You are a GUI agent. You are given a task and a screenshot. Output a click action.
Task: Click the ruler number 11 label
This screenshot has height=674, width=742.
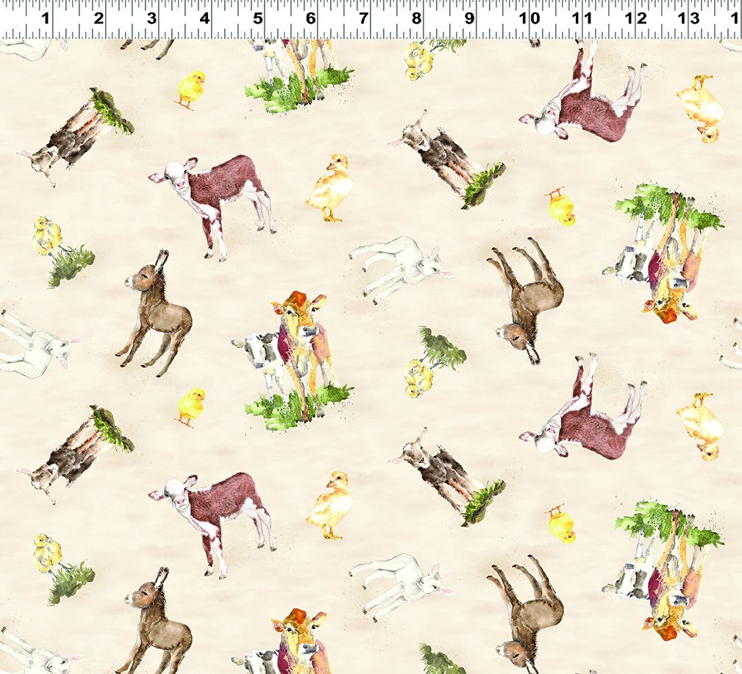tap(582, 18)
